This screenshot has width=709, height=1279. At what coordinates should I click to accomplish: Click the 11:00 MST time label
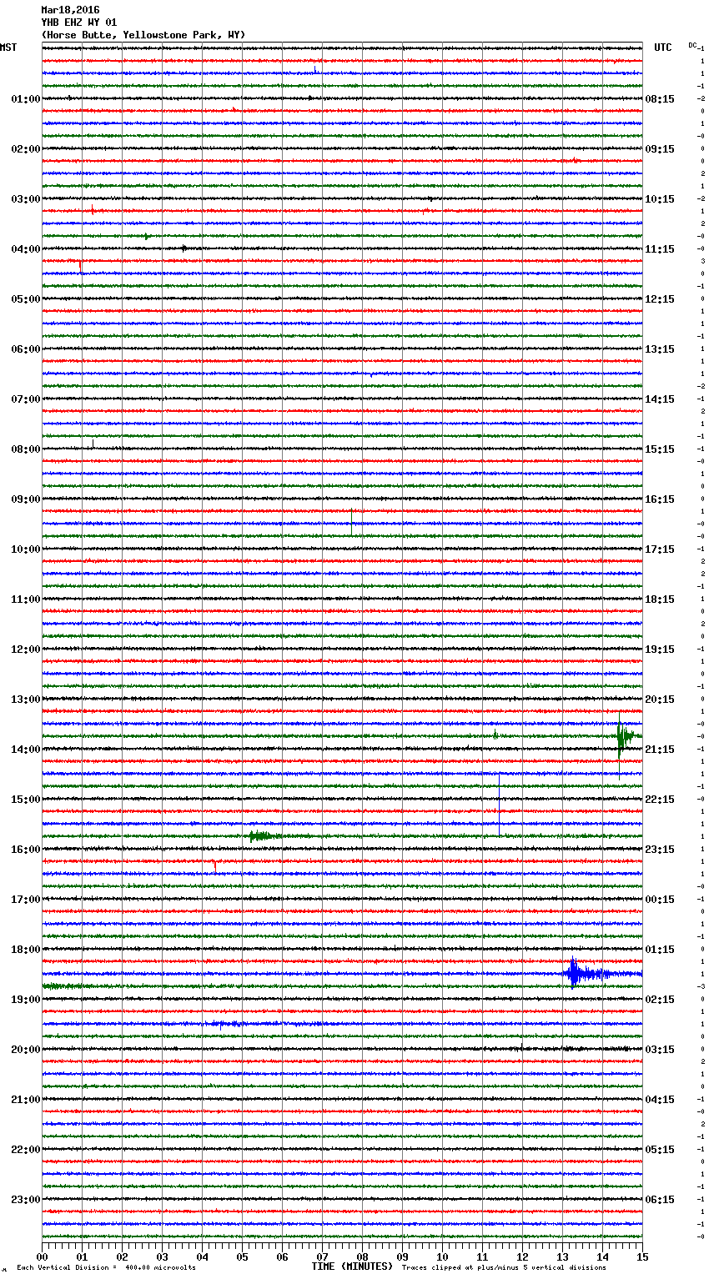[x=26, y=599]
